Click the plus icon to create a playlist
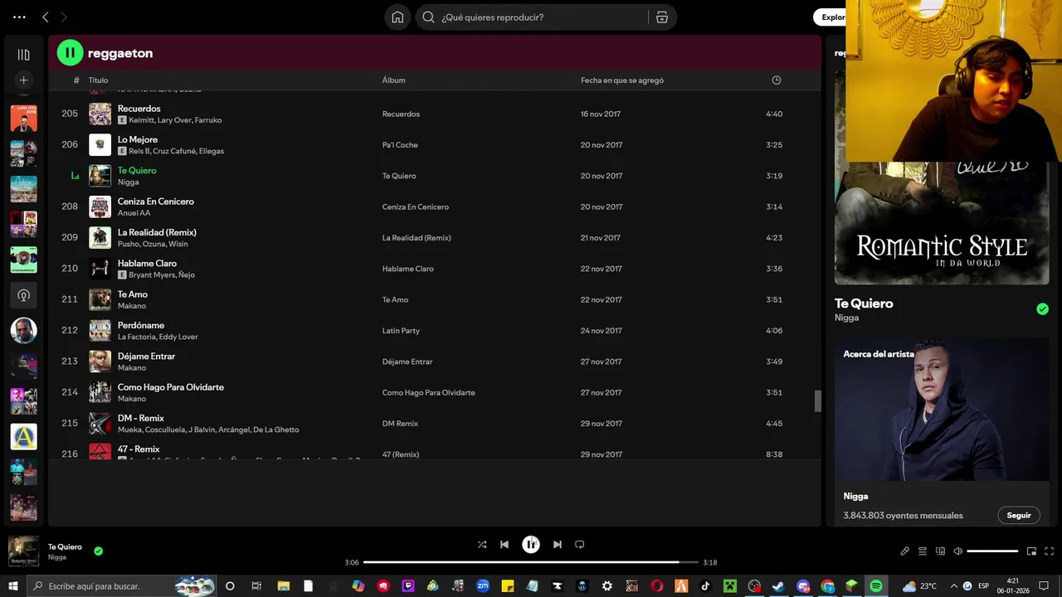Image resolution: width=1062 pixels, height=597 pixels. pos(23,80)
